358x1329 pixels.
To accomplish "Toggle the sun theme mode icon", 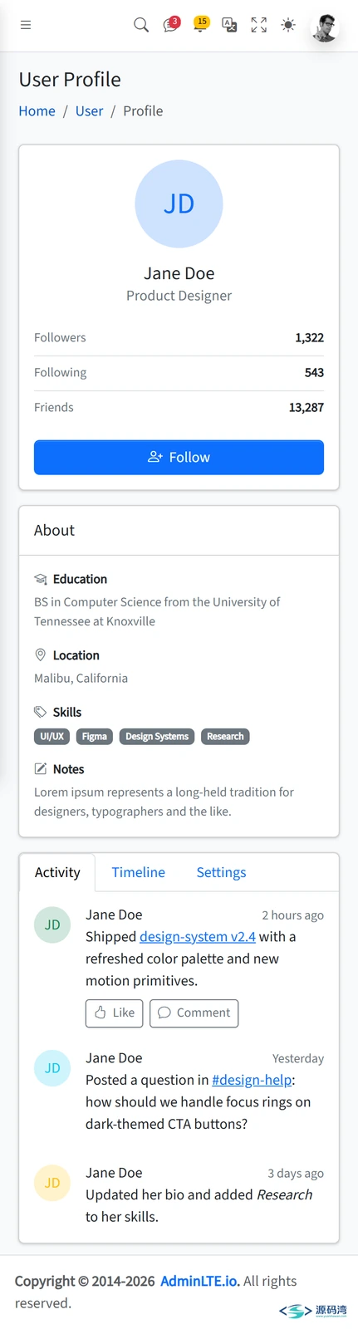I will coord(288,25).
